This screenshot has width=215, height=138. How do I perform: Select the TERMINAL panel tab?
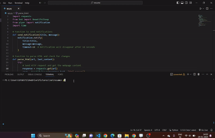pos(50,74)
